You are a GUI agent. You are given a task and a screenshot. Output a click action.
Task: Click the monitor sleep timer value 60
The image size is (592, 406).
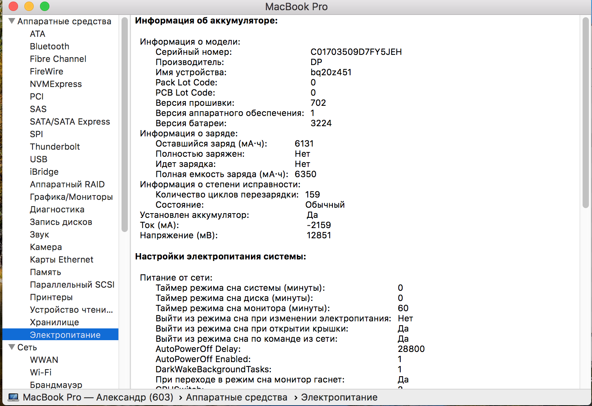403,308
